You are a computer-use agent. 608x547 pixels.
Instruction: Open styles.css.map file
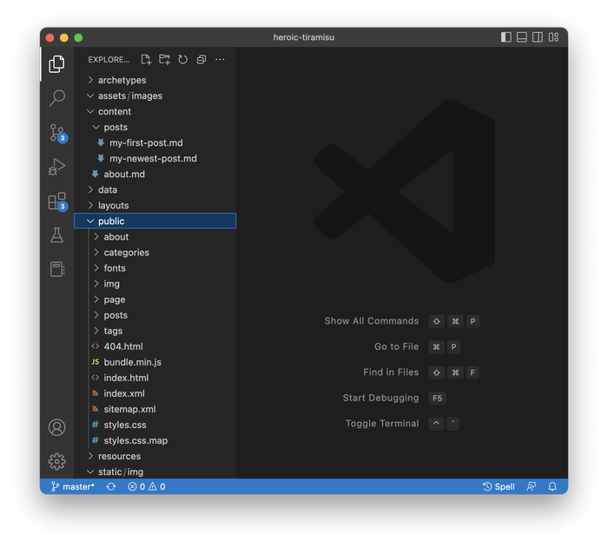pos(155,441)
